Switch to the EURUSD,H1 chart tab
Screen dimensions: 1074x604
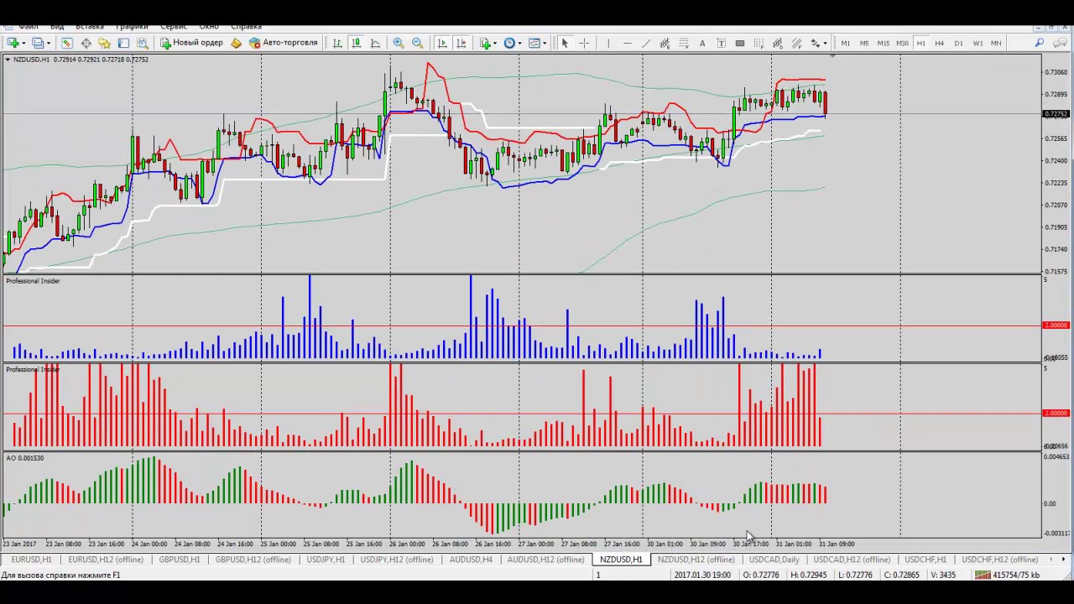point(31,560)
